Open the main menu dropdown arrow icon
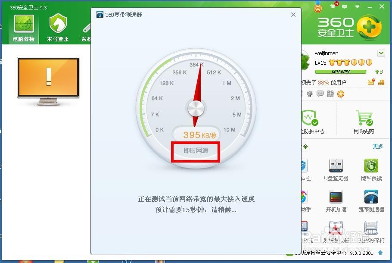 click(357, 6)
